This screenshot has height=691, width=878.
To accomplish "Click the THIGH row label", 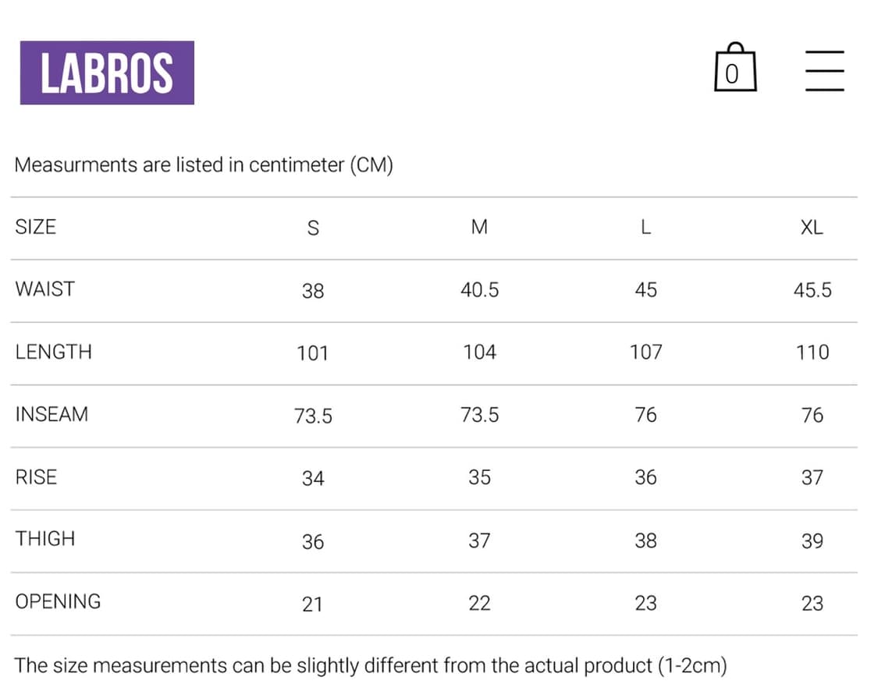I will (x=44, y=538).
